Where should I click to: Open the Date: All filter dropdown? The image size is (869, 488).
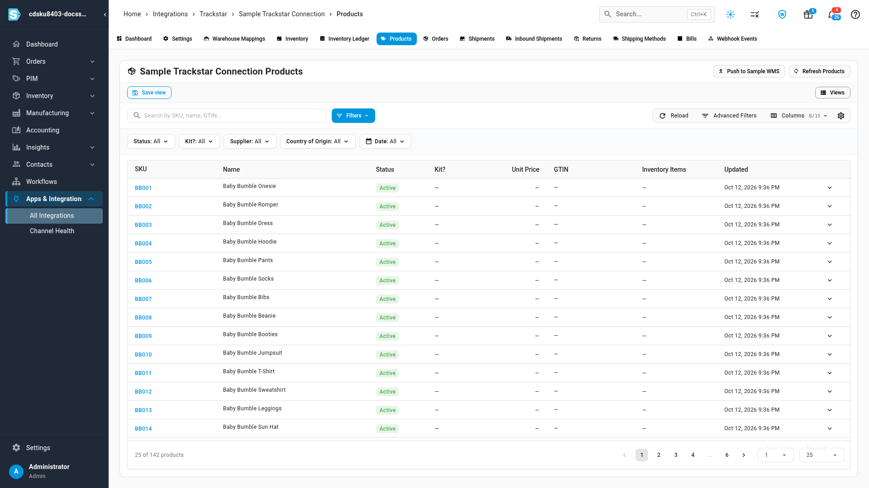(385, 141)
